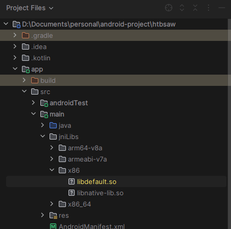Screen dimensions: 231x229
Task: Click Select Opened File crosshair icon
Action: (x=169, y=8)
